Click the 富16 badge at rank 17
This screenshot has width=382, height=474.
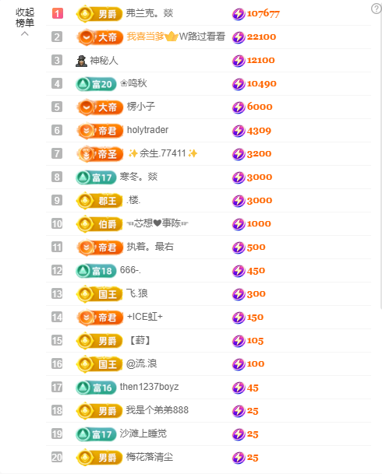[96, 388]
